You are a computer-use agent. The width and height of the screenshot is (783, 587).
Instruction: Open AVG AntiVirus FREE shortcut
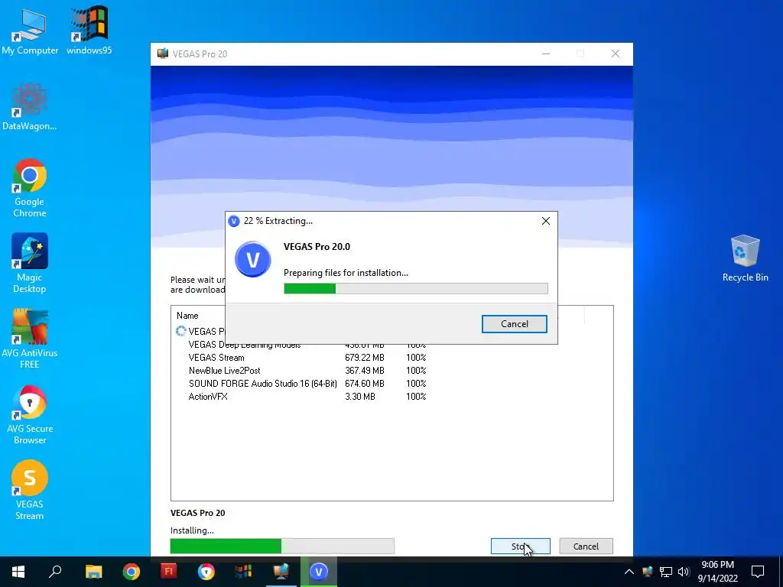[30, 339]
